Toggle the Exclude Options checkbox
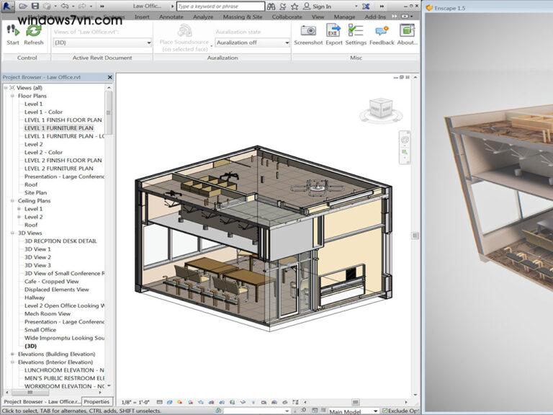The width and height of the screenshot is (553, 415). pyautogui.click(x=385, y=411)
